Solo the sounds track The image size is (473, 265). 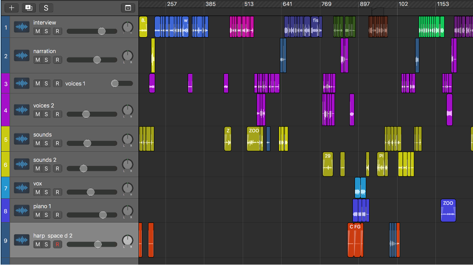(x=46, y=143)
